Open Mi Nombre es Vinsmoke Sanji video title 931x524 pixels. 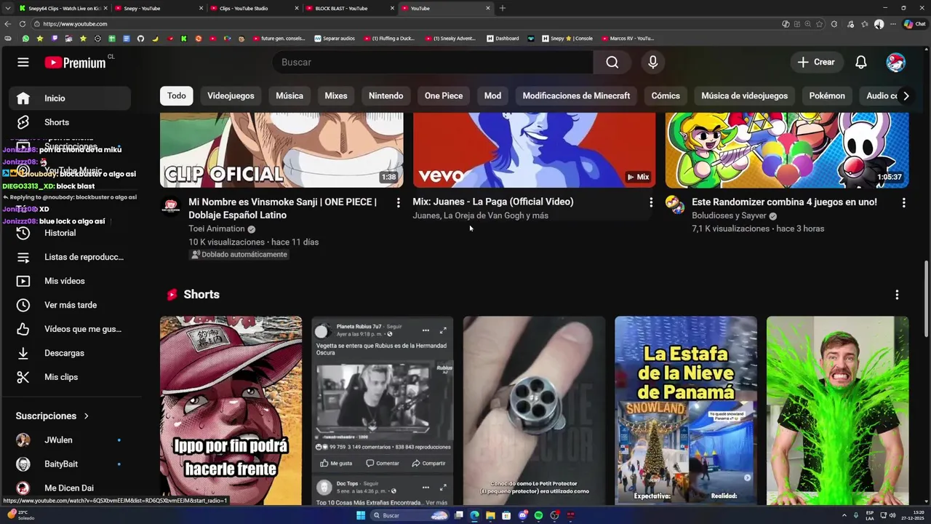pos(283,208)
